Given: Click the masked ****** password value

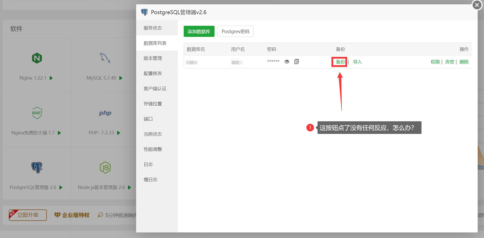Looking at the screenshot, I should (x=273, y=61).
